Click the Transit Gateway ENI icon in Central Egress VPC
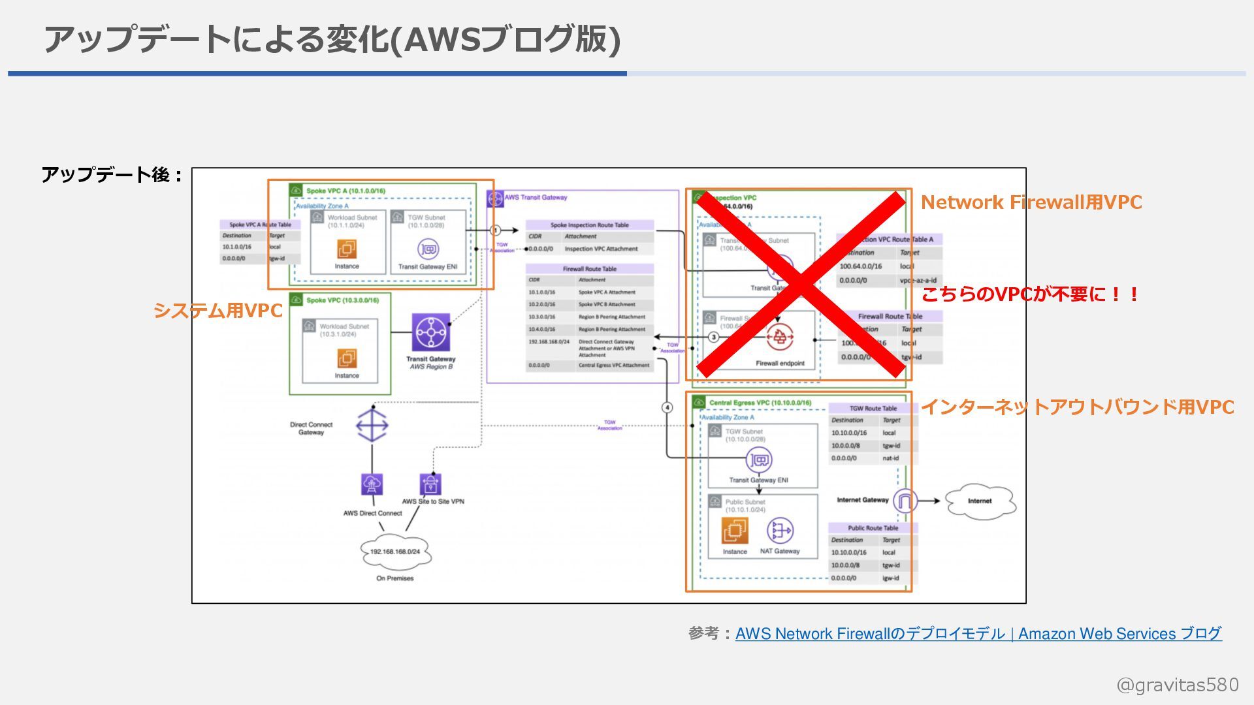The image size is (1254, 705). [759, 460]
